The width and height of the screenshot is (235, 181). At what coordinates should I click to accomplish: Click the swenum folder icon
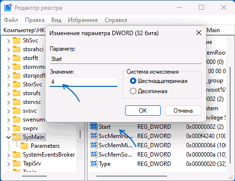coord(17,120)
